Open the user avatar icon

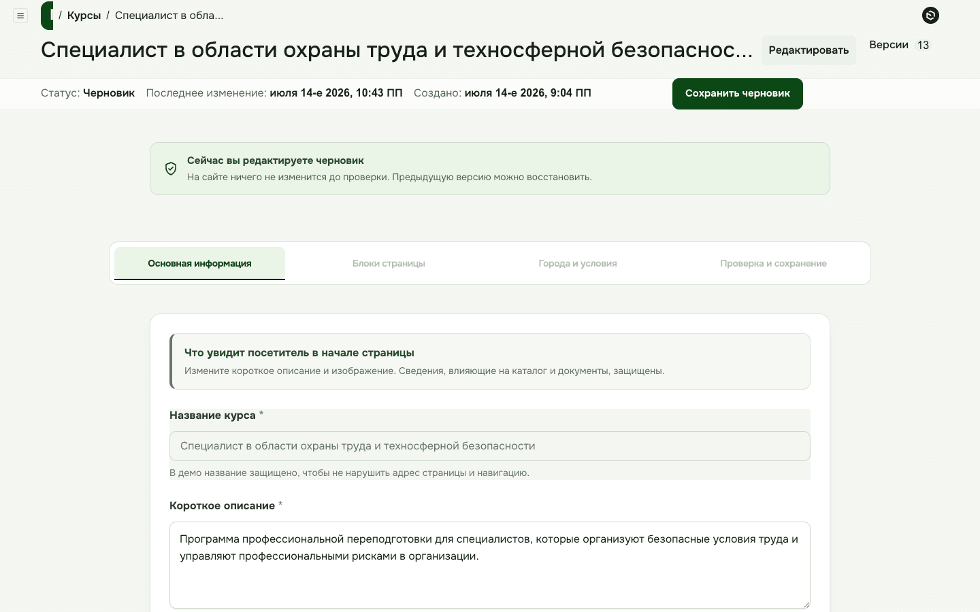[930, 15]
